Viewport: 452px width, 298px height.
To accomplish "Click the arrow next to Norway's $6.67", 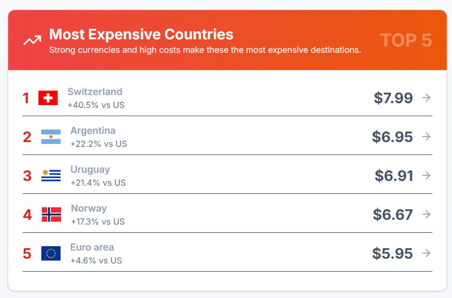I will pos(426,215).
